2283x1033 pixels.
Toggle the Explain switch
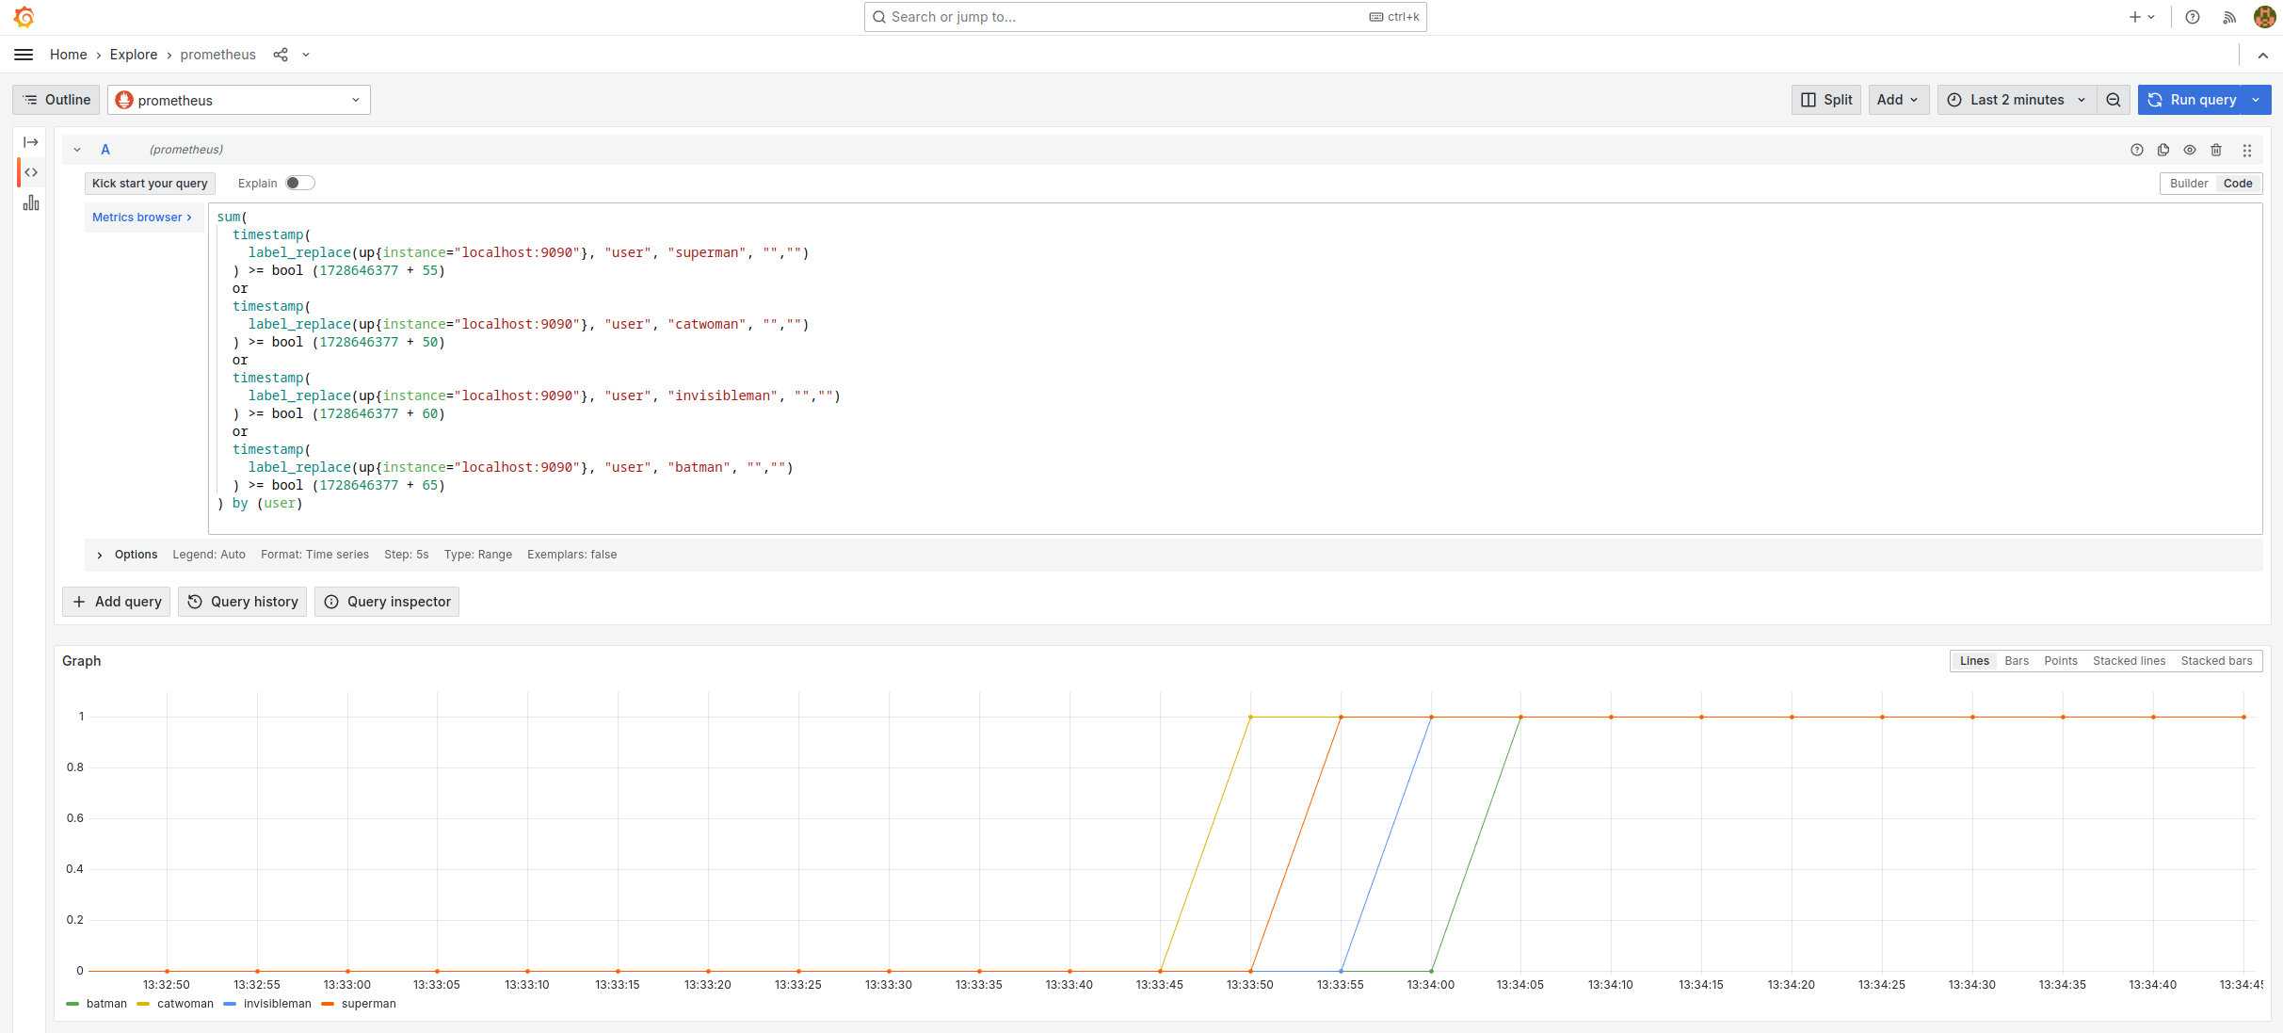(x=299, y=183)
